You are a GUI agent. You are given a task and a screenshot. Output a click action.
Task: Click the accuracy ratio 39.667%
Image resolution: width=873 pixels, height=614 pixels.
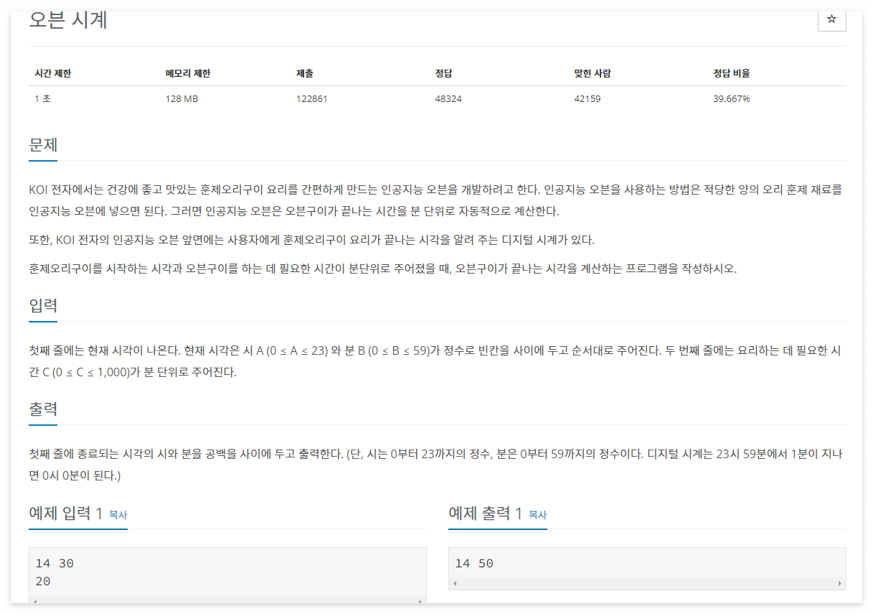pos(732,99)
